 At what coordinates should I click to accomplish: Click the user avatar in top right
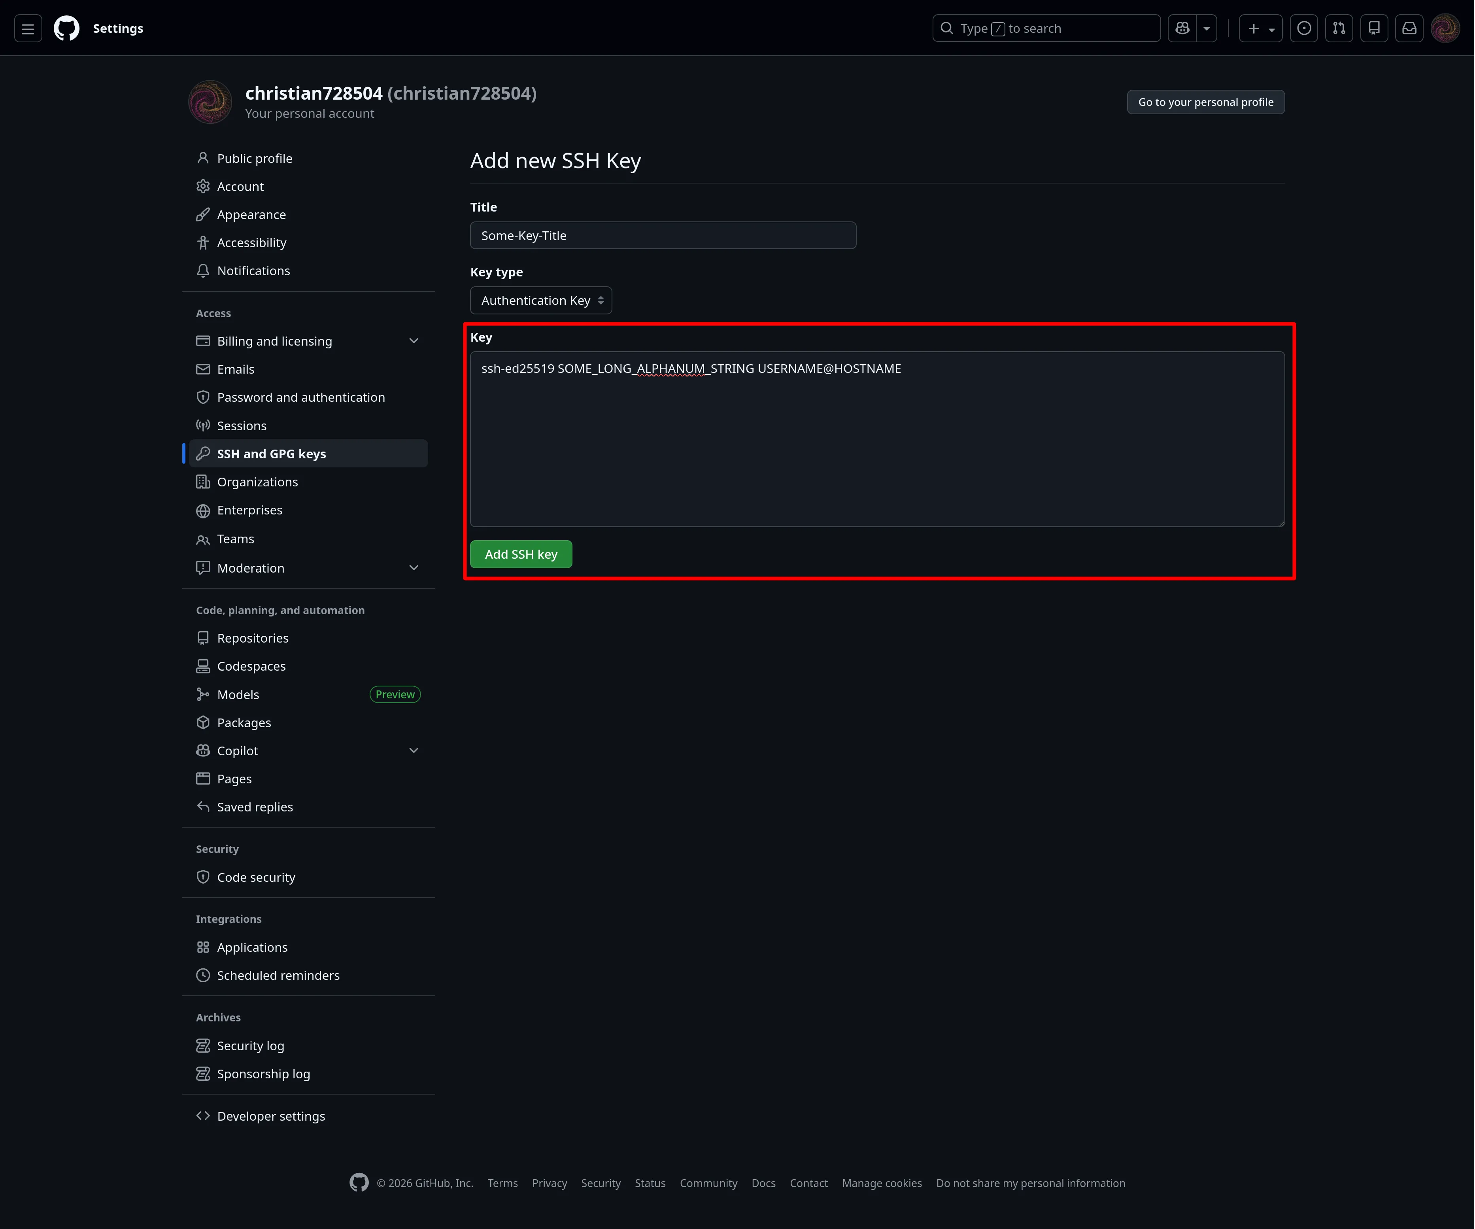point(1445,29)
